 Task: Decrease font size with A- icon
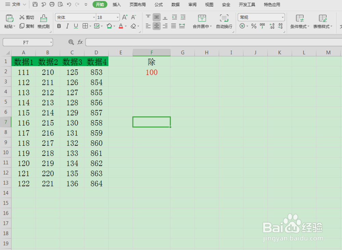133,17
